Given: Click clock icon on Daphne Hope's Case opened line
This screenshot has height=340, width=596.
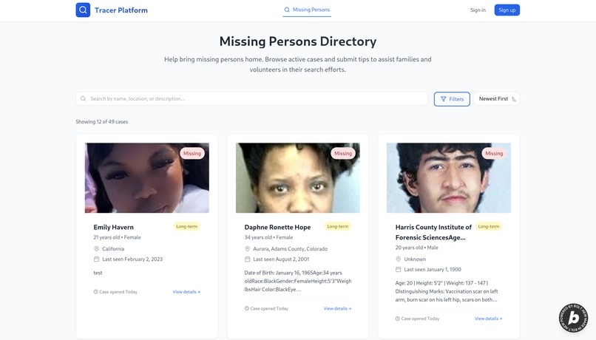Looking at the screenshot, I should [246, 308].
